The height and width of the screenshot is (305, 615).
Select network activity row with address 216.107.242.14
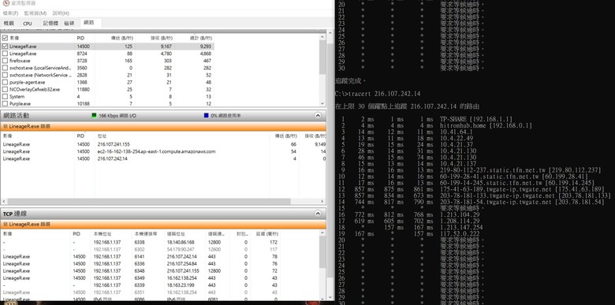click(162, 158)
